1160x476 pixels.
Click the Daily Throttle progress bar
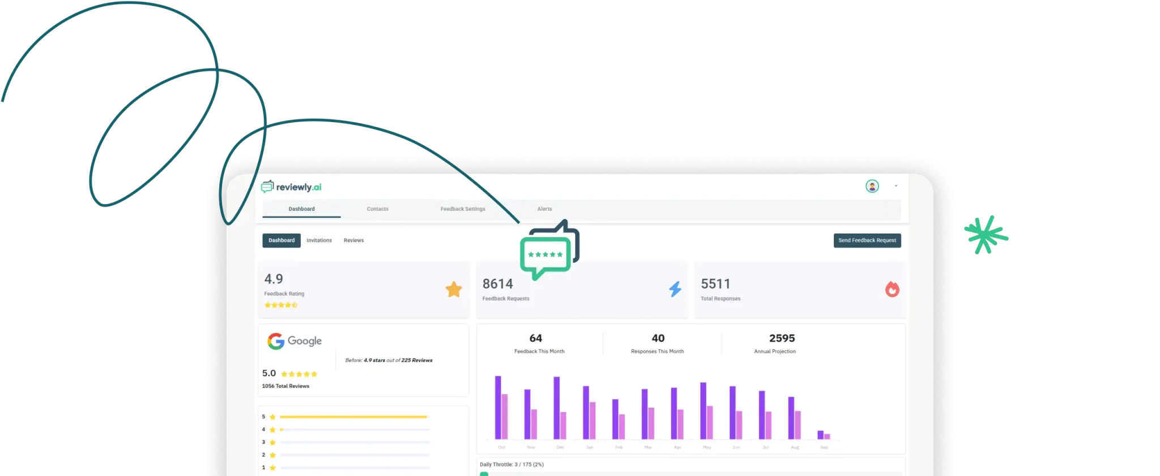(691, 474)
